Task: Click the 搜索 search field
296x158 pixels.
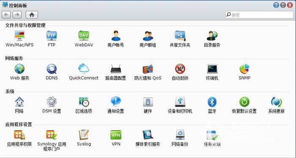Action: tap(260, 15)
